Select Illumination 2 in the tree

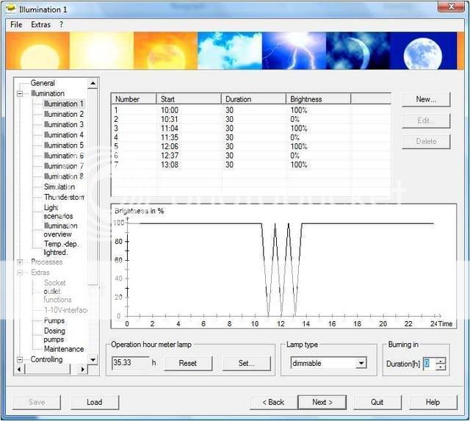pyautogui.click(x=63, y=115)
